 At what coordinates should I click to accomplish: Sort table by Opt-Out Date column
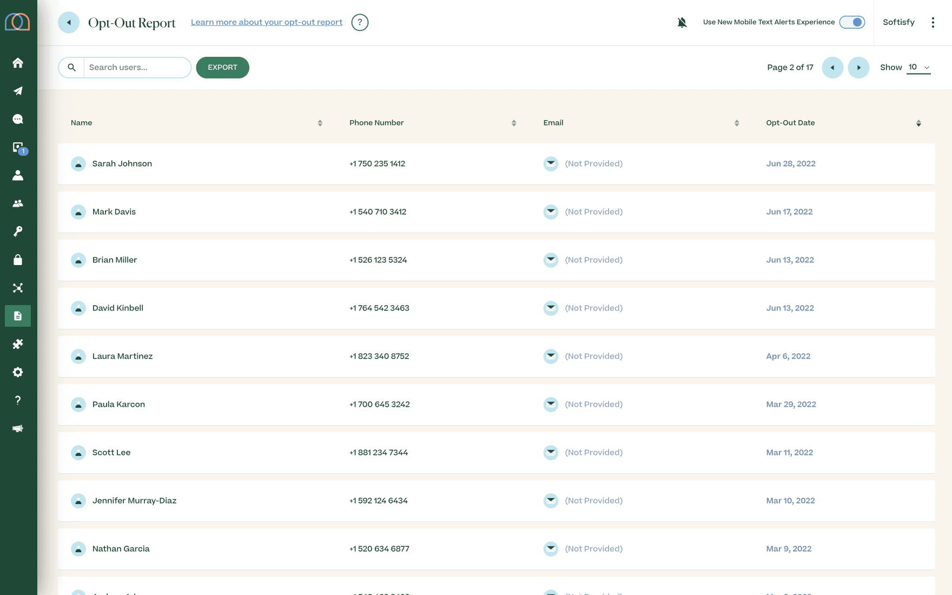click(918, 123)
